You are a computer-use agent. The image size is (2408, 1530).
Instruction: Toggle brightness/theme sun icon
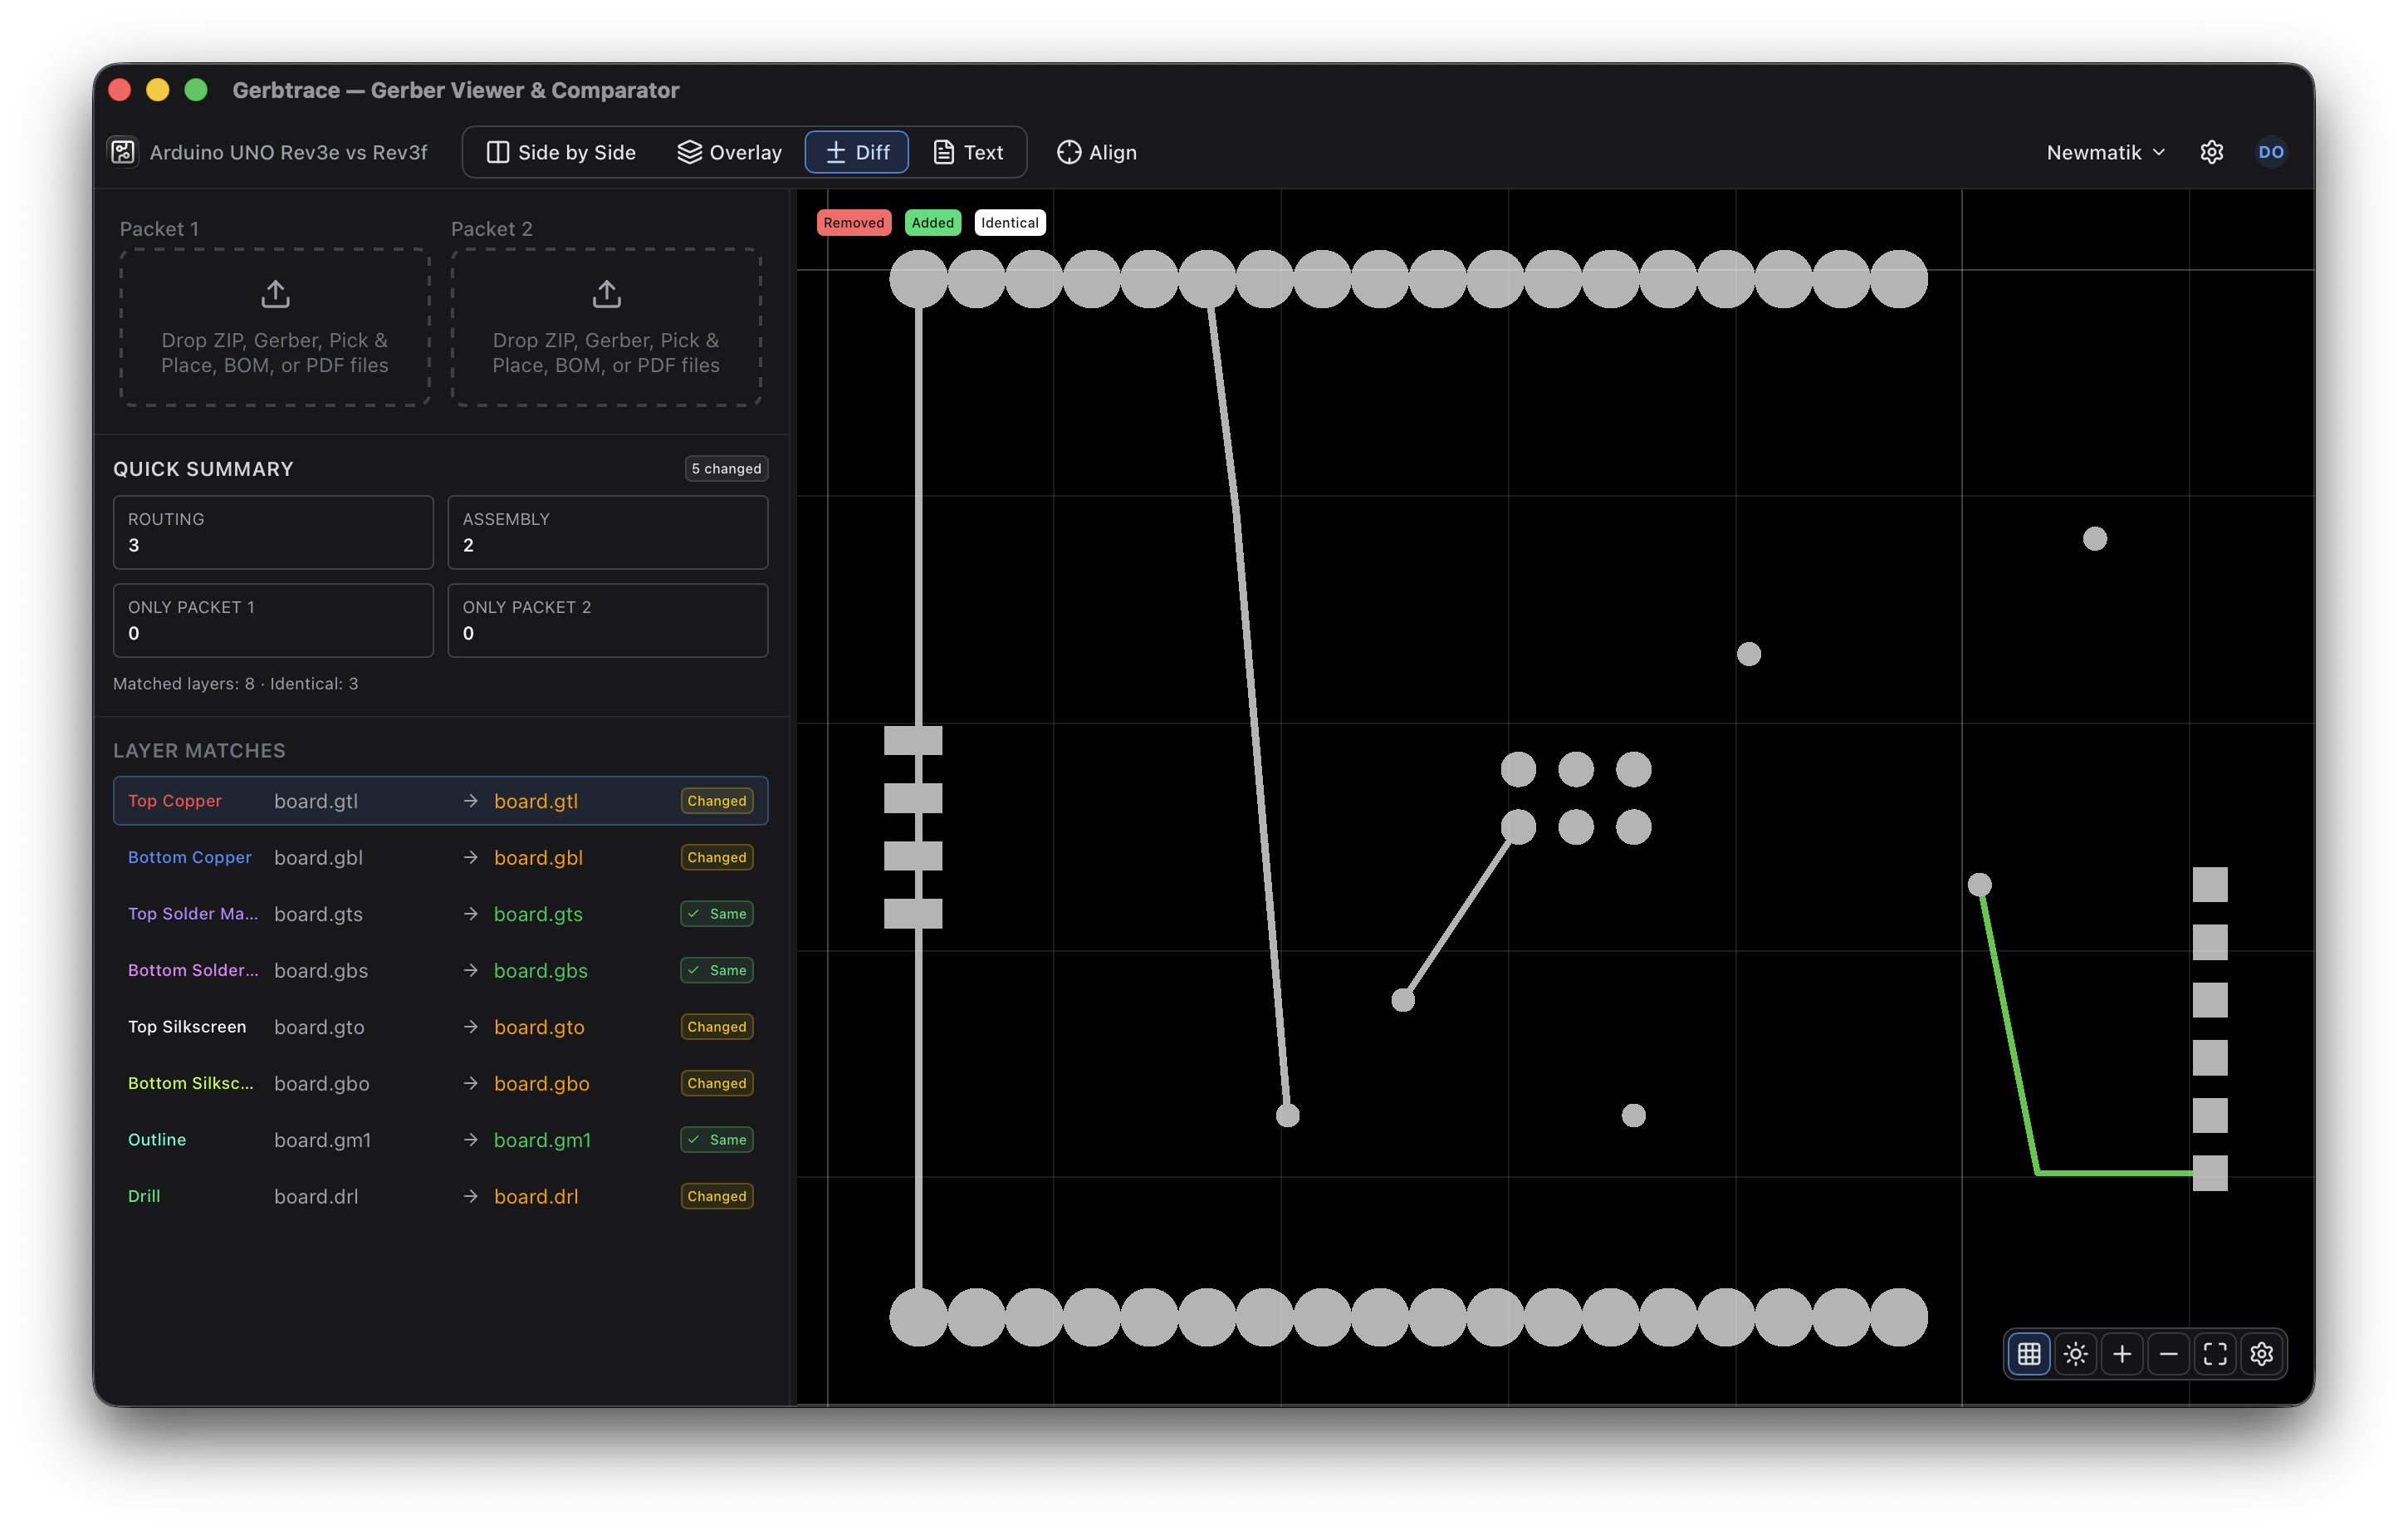click(2076, 1354)
